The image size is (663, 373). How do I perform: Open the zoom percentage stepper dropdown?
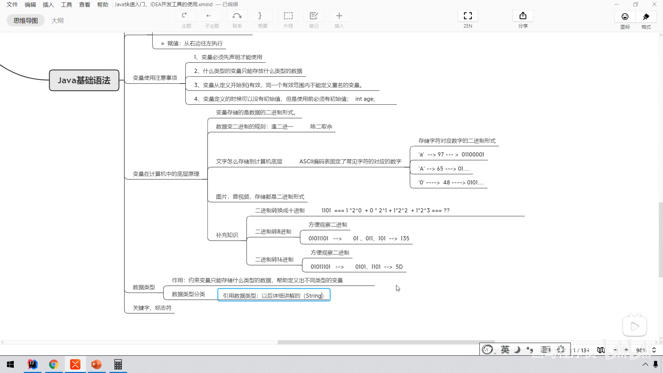tap(654, 350)
